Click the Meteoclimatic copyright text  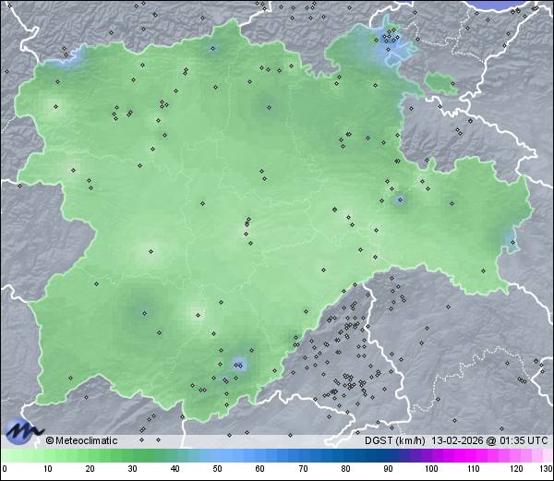(82, 440)
